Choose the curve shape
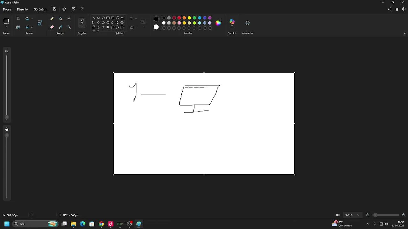Screen dimensions: 408x229 (98, 18)
